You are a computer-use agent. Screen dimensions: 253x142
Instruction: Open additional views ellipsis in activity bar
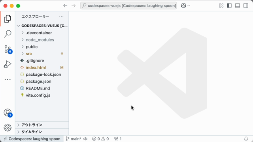tap(8, 79)
